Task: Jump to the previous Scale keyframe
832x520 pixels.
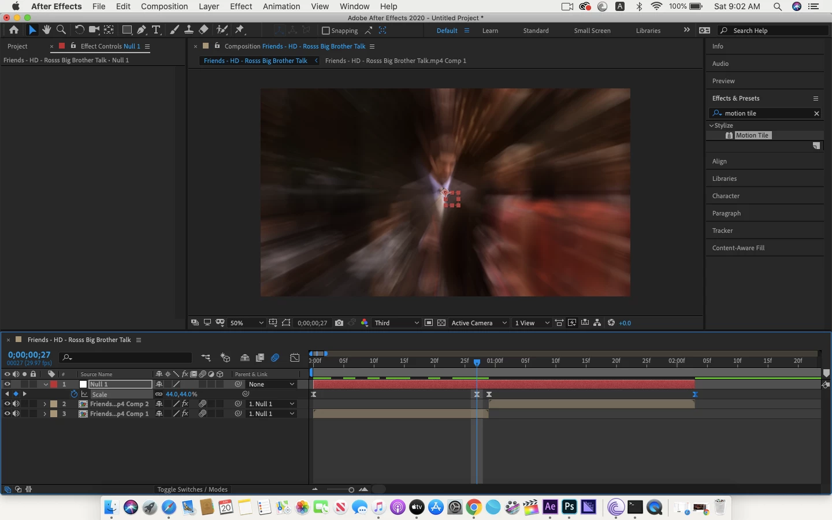Action: (7, 394)
